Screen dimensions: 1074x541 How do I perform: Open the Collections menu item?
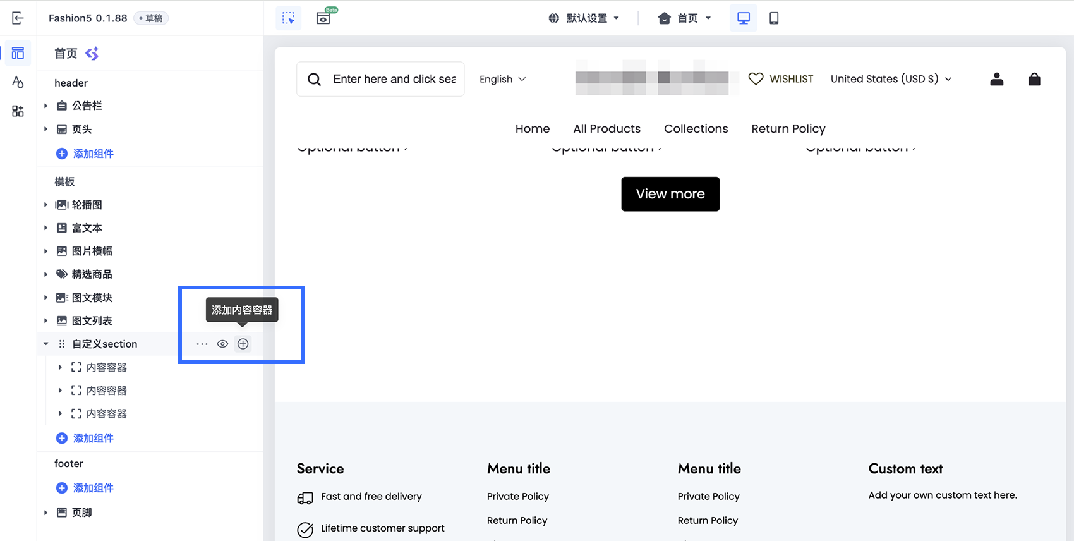[x=696, y=129]
